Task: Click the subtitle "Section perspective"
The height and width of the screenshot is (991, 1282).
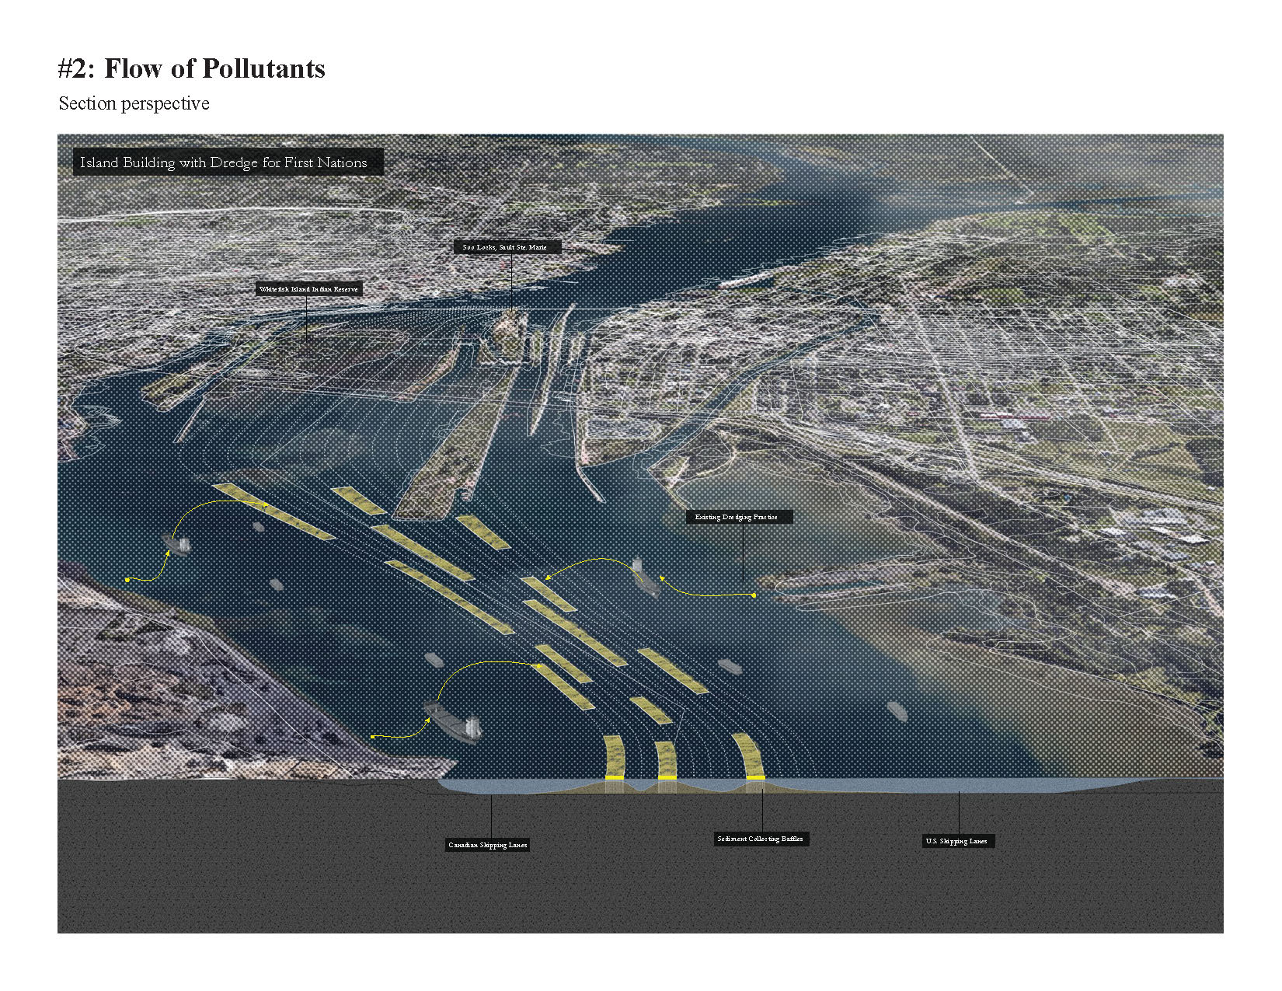Action: pyautogui.click(x=134, y=103)
